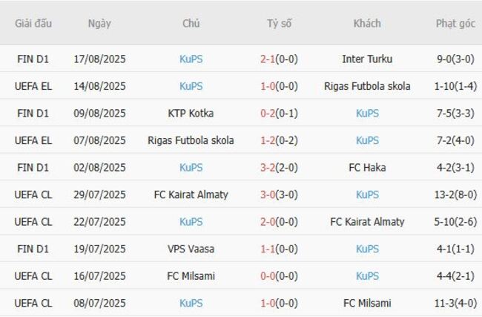Open the 1-1(0-0) score for VPS Vaasa
Image resolution: width=482 pixels, height=317 pixels.
point(279,249)
